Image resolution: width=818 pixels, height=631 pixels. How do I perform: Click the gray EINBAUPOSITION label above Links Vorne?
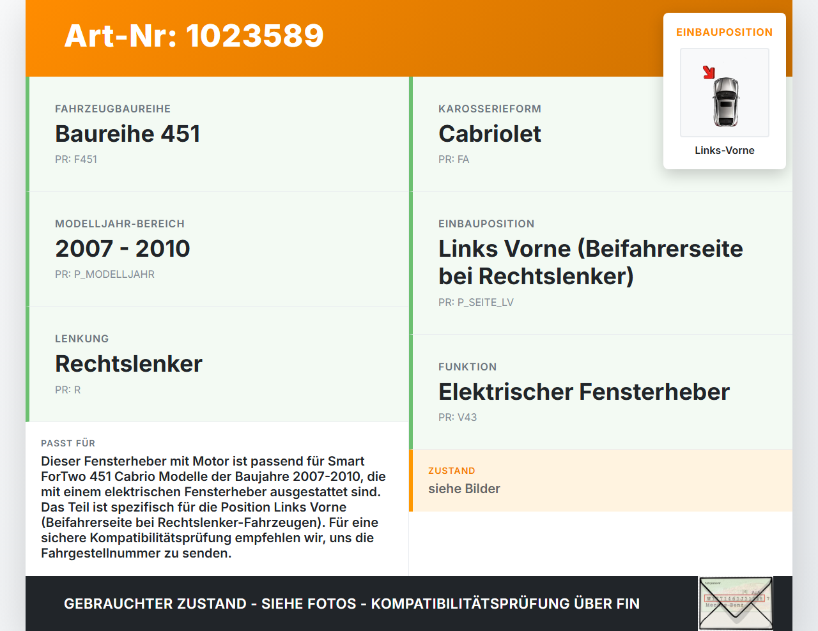pyautogui.click(x=486, y=224)
